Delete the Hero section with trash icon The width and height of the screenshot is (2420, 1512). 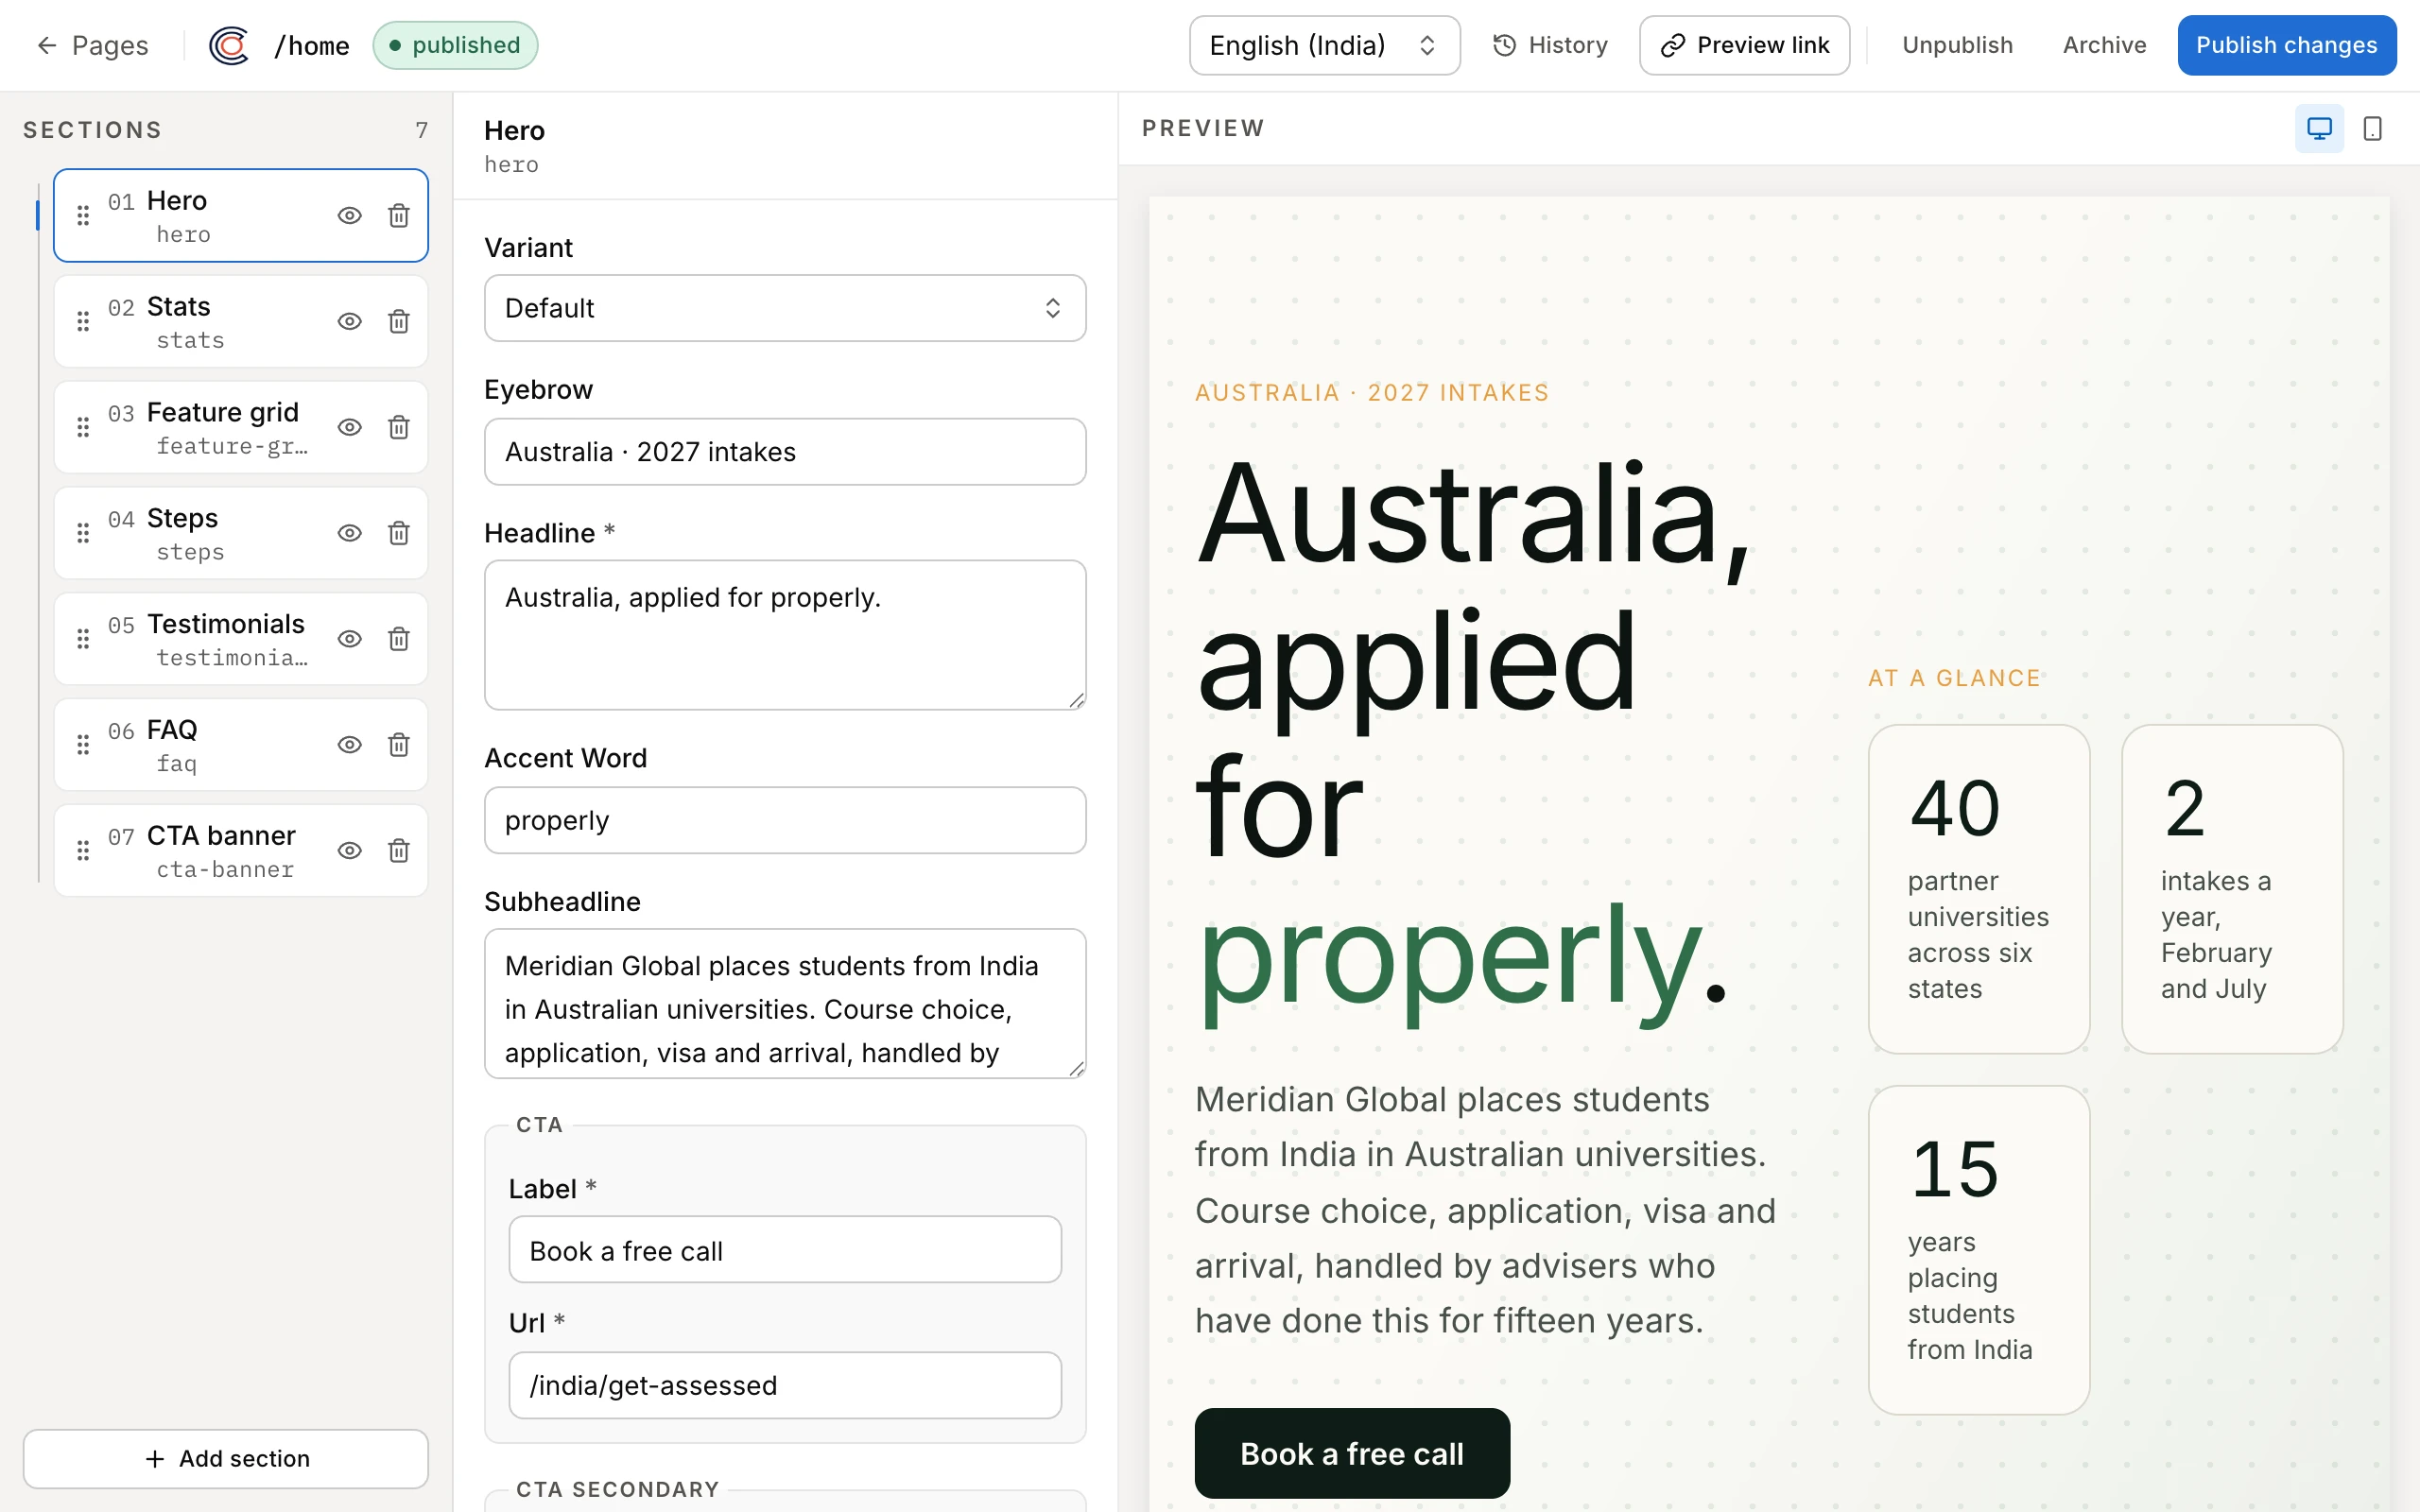coord(398,216)
